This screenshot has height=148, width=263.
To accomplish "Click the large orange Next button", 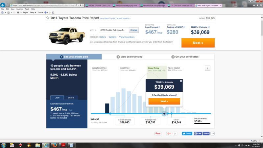I will coord(198,43).
